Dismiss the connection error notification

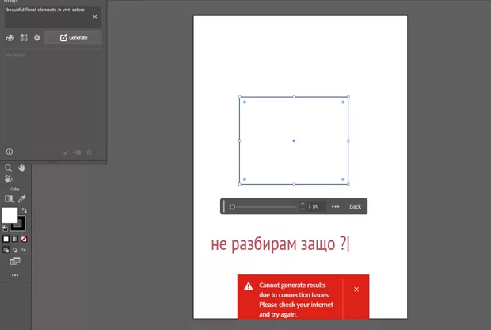pyautogui.click(x=356, y=290)
